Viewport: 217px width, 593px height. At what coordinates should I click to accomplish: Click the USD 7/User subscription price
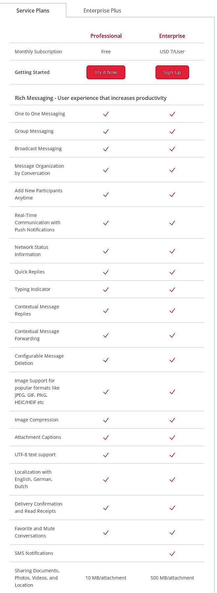(x=172, y=52)
